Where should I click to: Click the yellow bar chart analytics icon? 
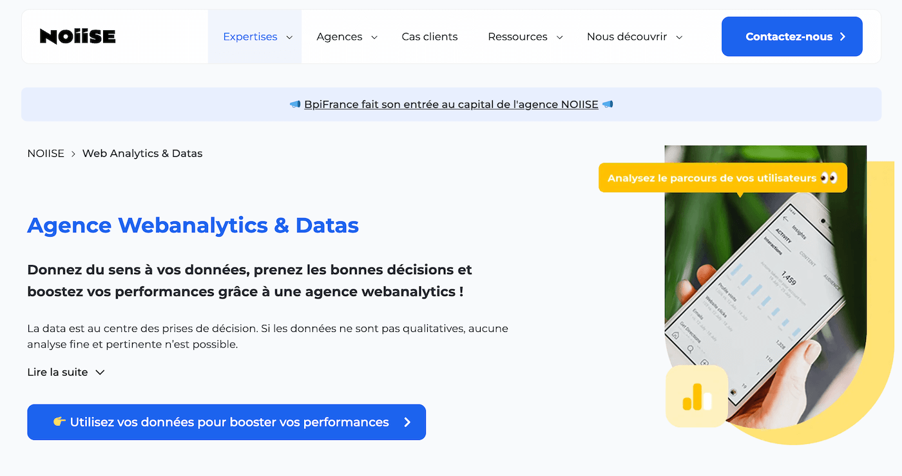pos(696,396)
